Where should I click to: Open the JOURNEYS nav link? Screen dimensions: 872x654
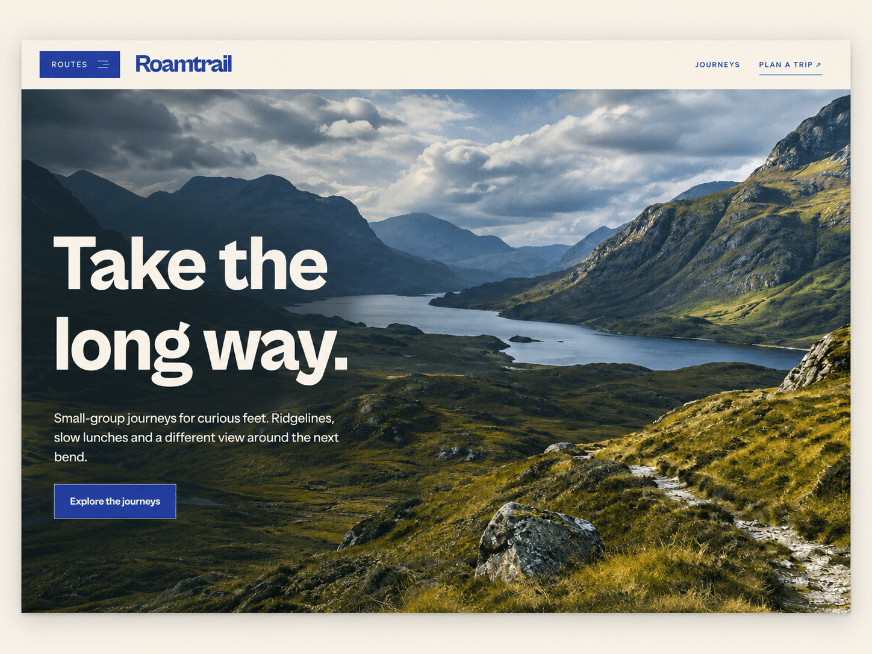[x=717, y=64]
